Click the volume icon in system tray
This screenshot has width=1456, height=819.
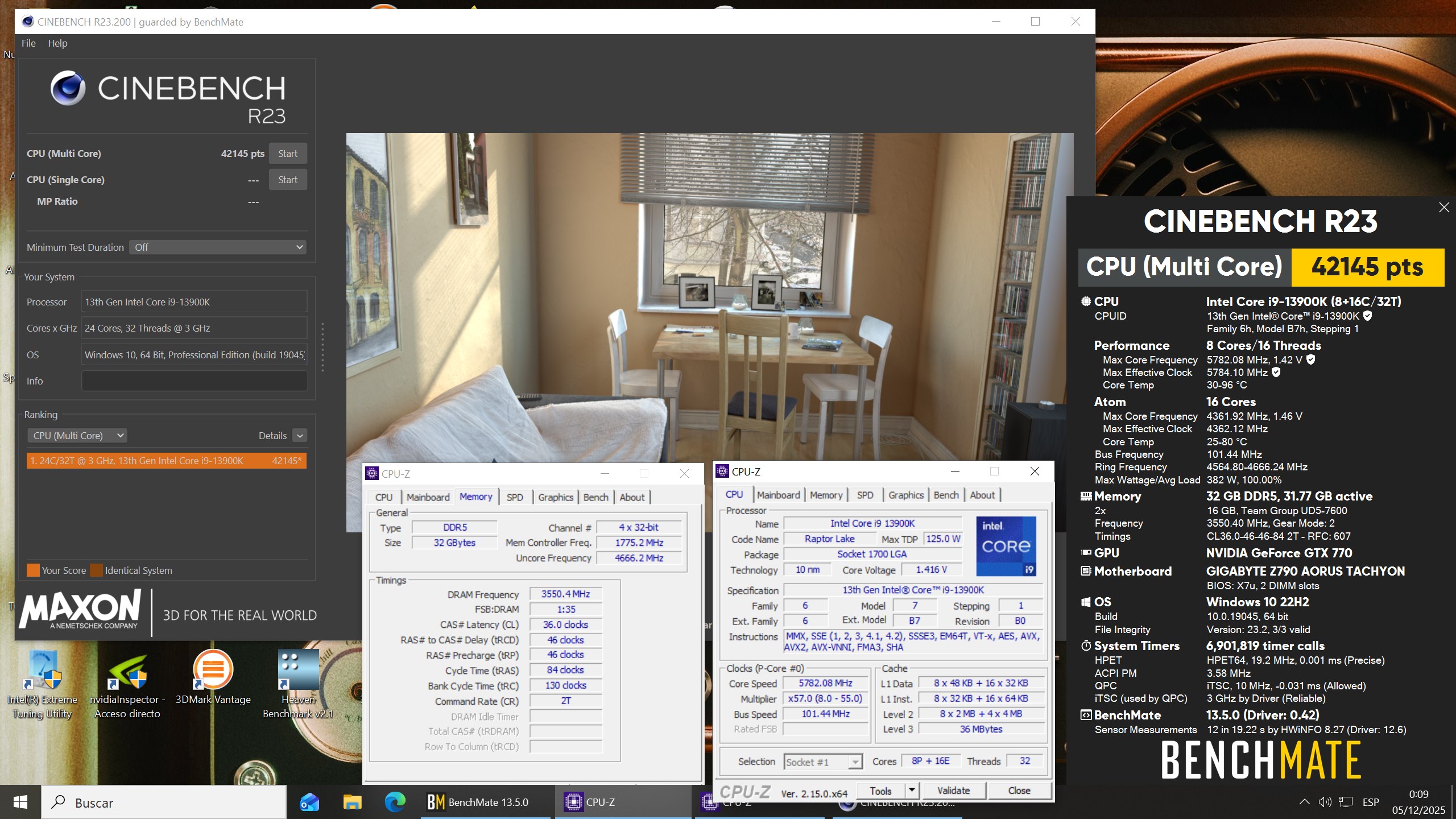[x=1325, y=802]
